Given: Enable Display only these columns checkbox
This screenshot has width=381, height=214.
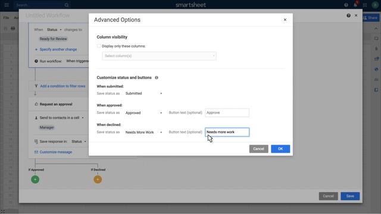Looking at the screenshot, I should pyautogui.click(x=99, y=46).
